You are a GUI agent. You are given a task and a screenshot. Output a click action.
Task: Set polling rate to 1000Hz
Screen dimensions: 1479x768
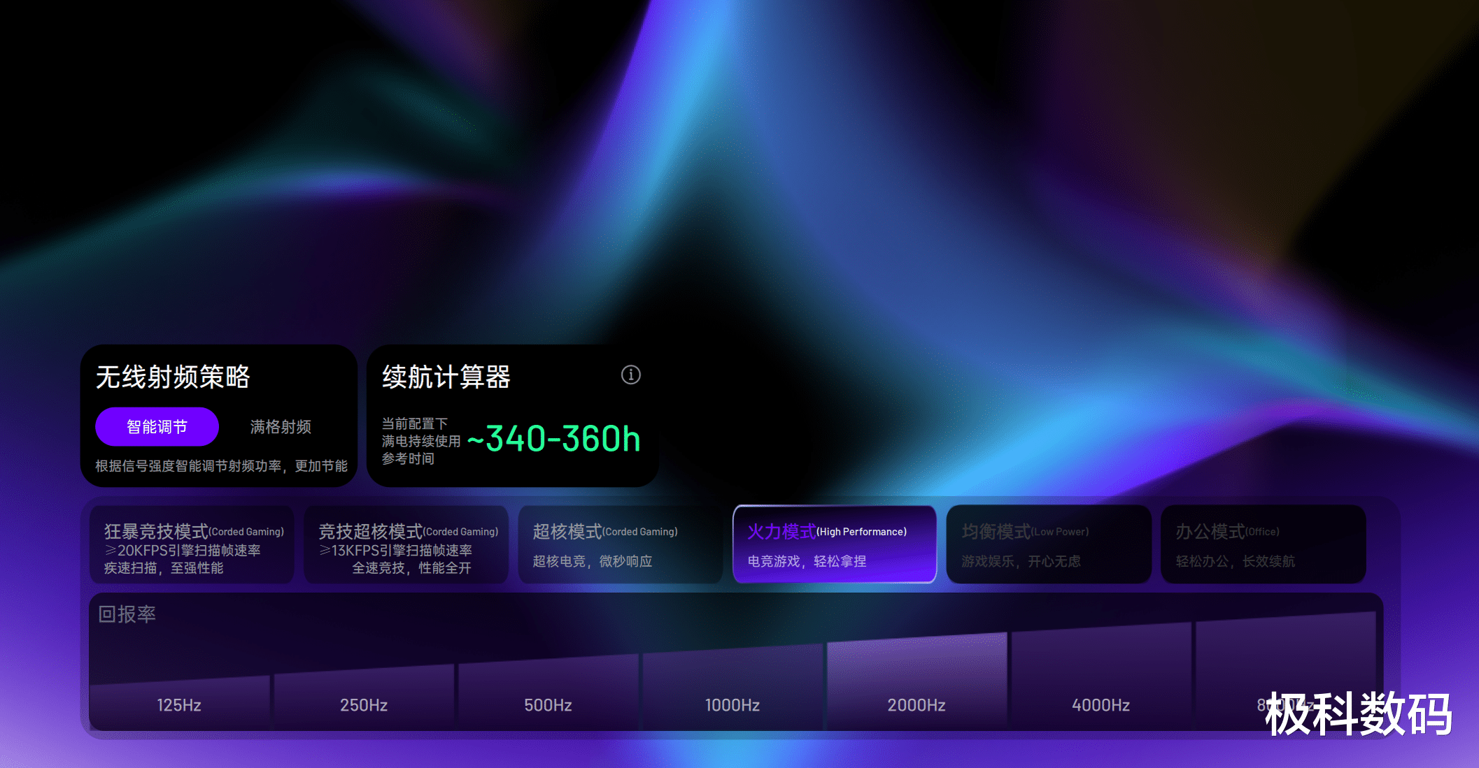[732, 704]
